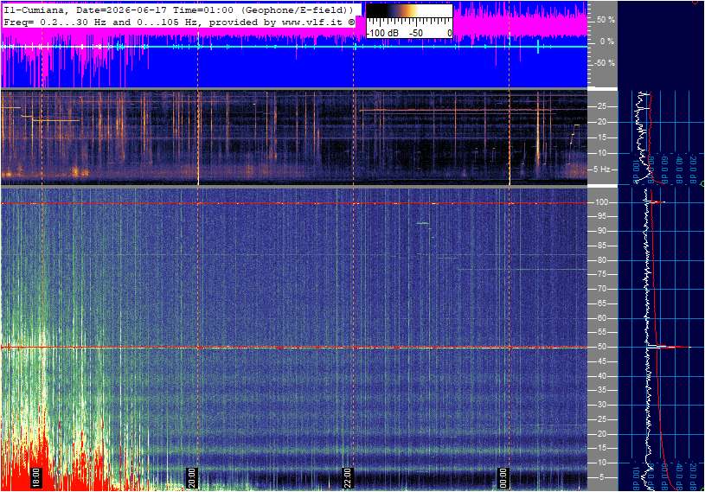The height and width of the screenshot is (492, 705).
Task: Click the 10 label on upper geophone scale
Action: [x=601, y=153]
